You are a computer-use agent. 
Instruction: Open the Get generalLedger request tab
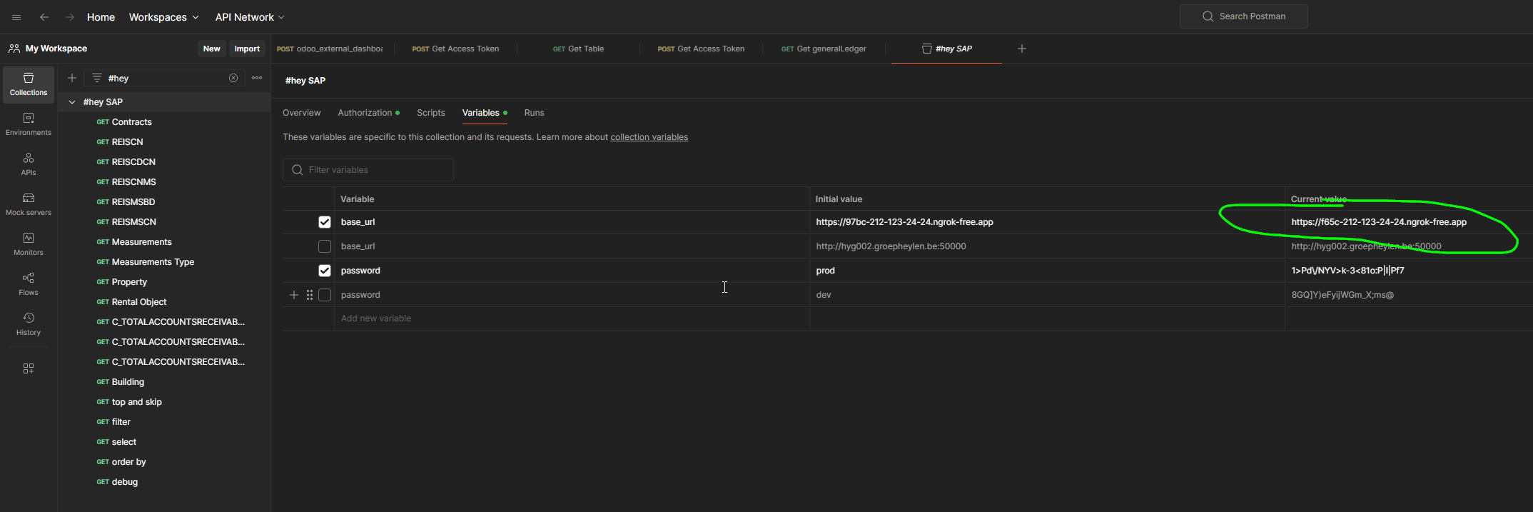pos(824,49)
